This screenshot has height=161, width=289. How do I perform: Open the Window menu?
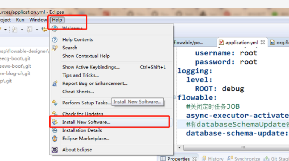38,20
